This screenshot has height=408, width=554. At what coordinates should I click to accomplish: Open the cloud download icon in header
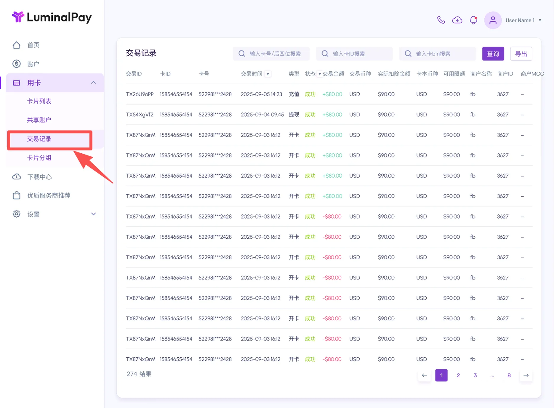(457, 20)
